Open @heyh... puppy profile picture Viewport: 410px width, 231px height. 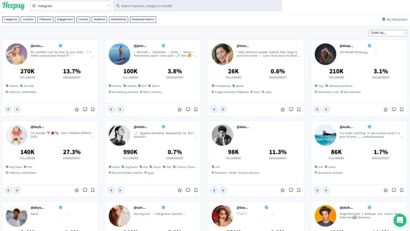pyautogui.click(x=16, y=135)
